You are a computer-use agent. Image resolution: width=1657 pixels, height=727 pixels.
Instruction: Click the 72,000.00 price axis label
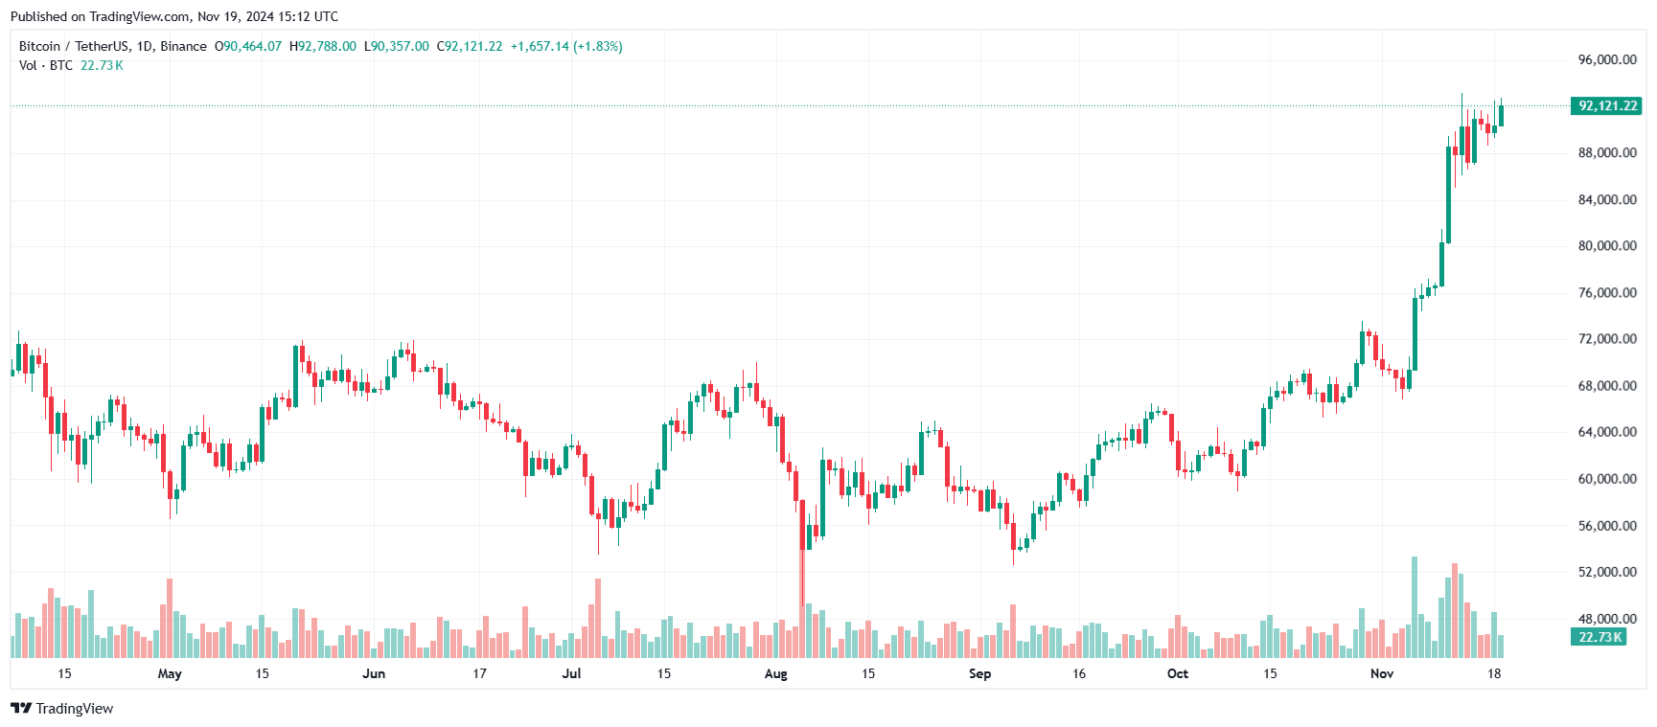click(x=1607, y=339)
